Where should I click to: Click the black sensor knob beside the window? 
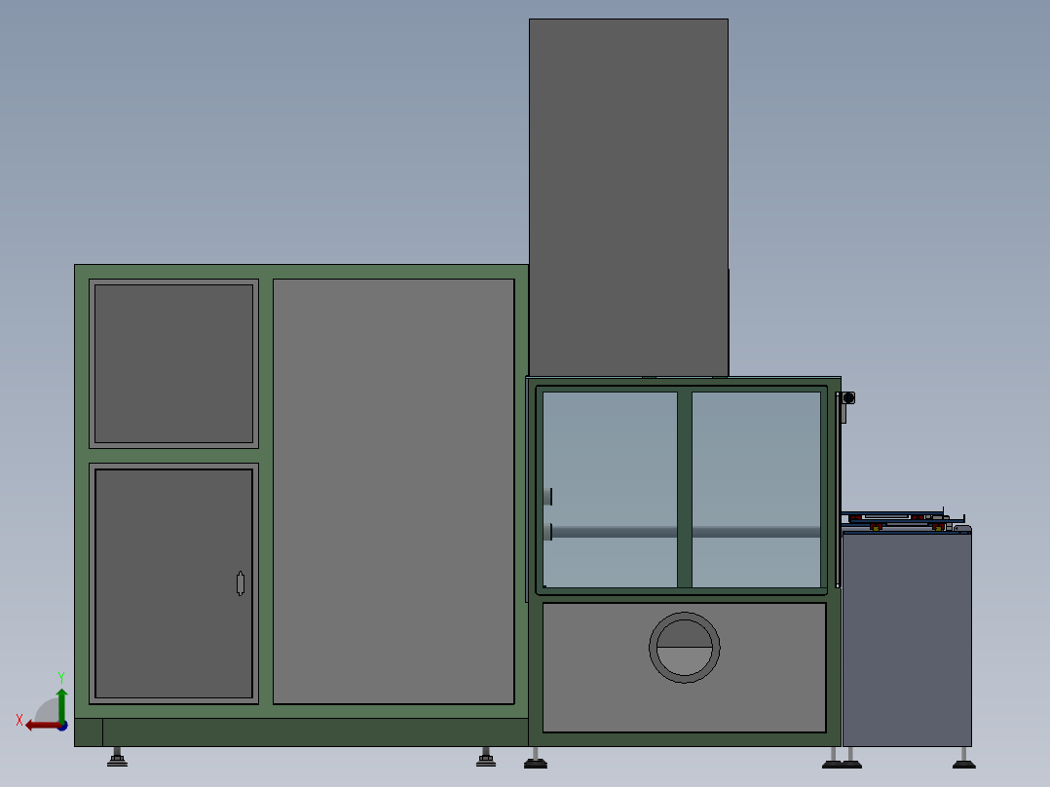(848, 397)
